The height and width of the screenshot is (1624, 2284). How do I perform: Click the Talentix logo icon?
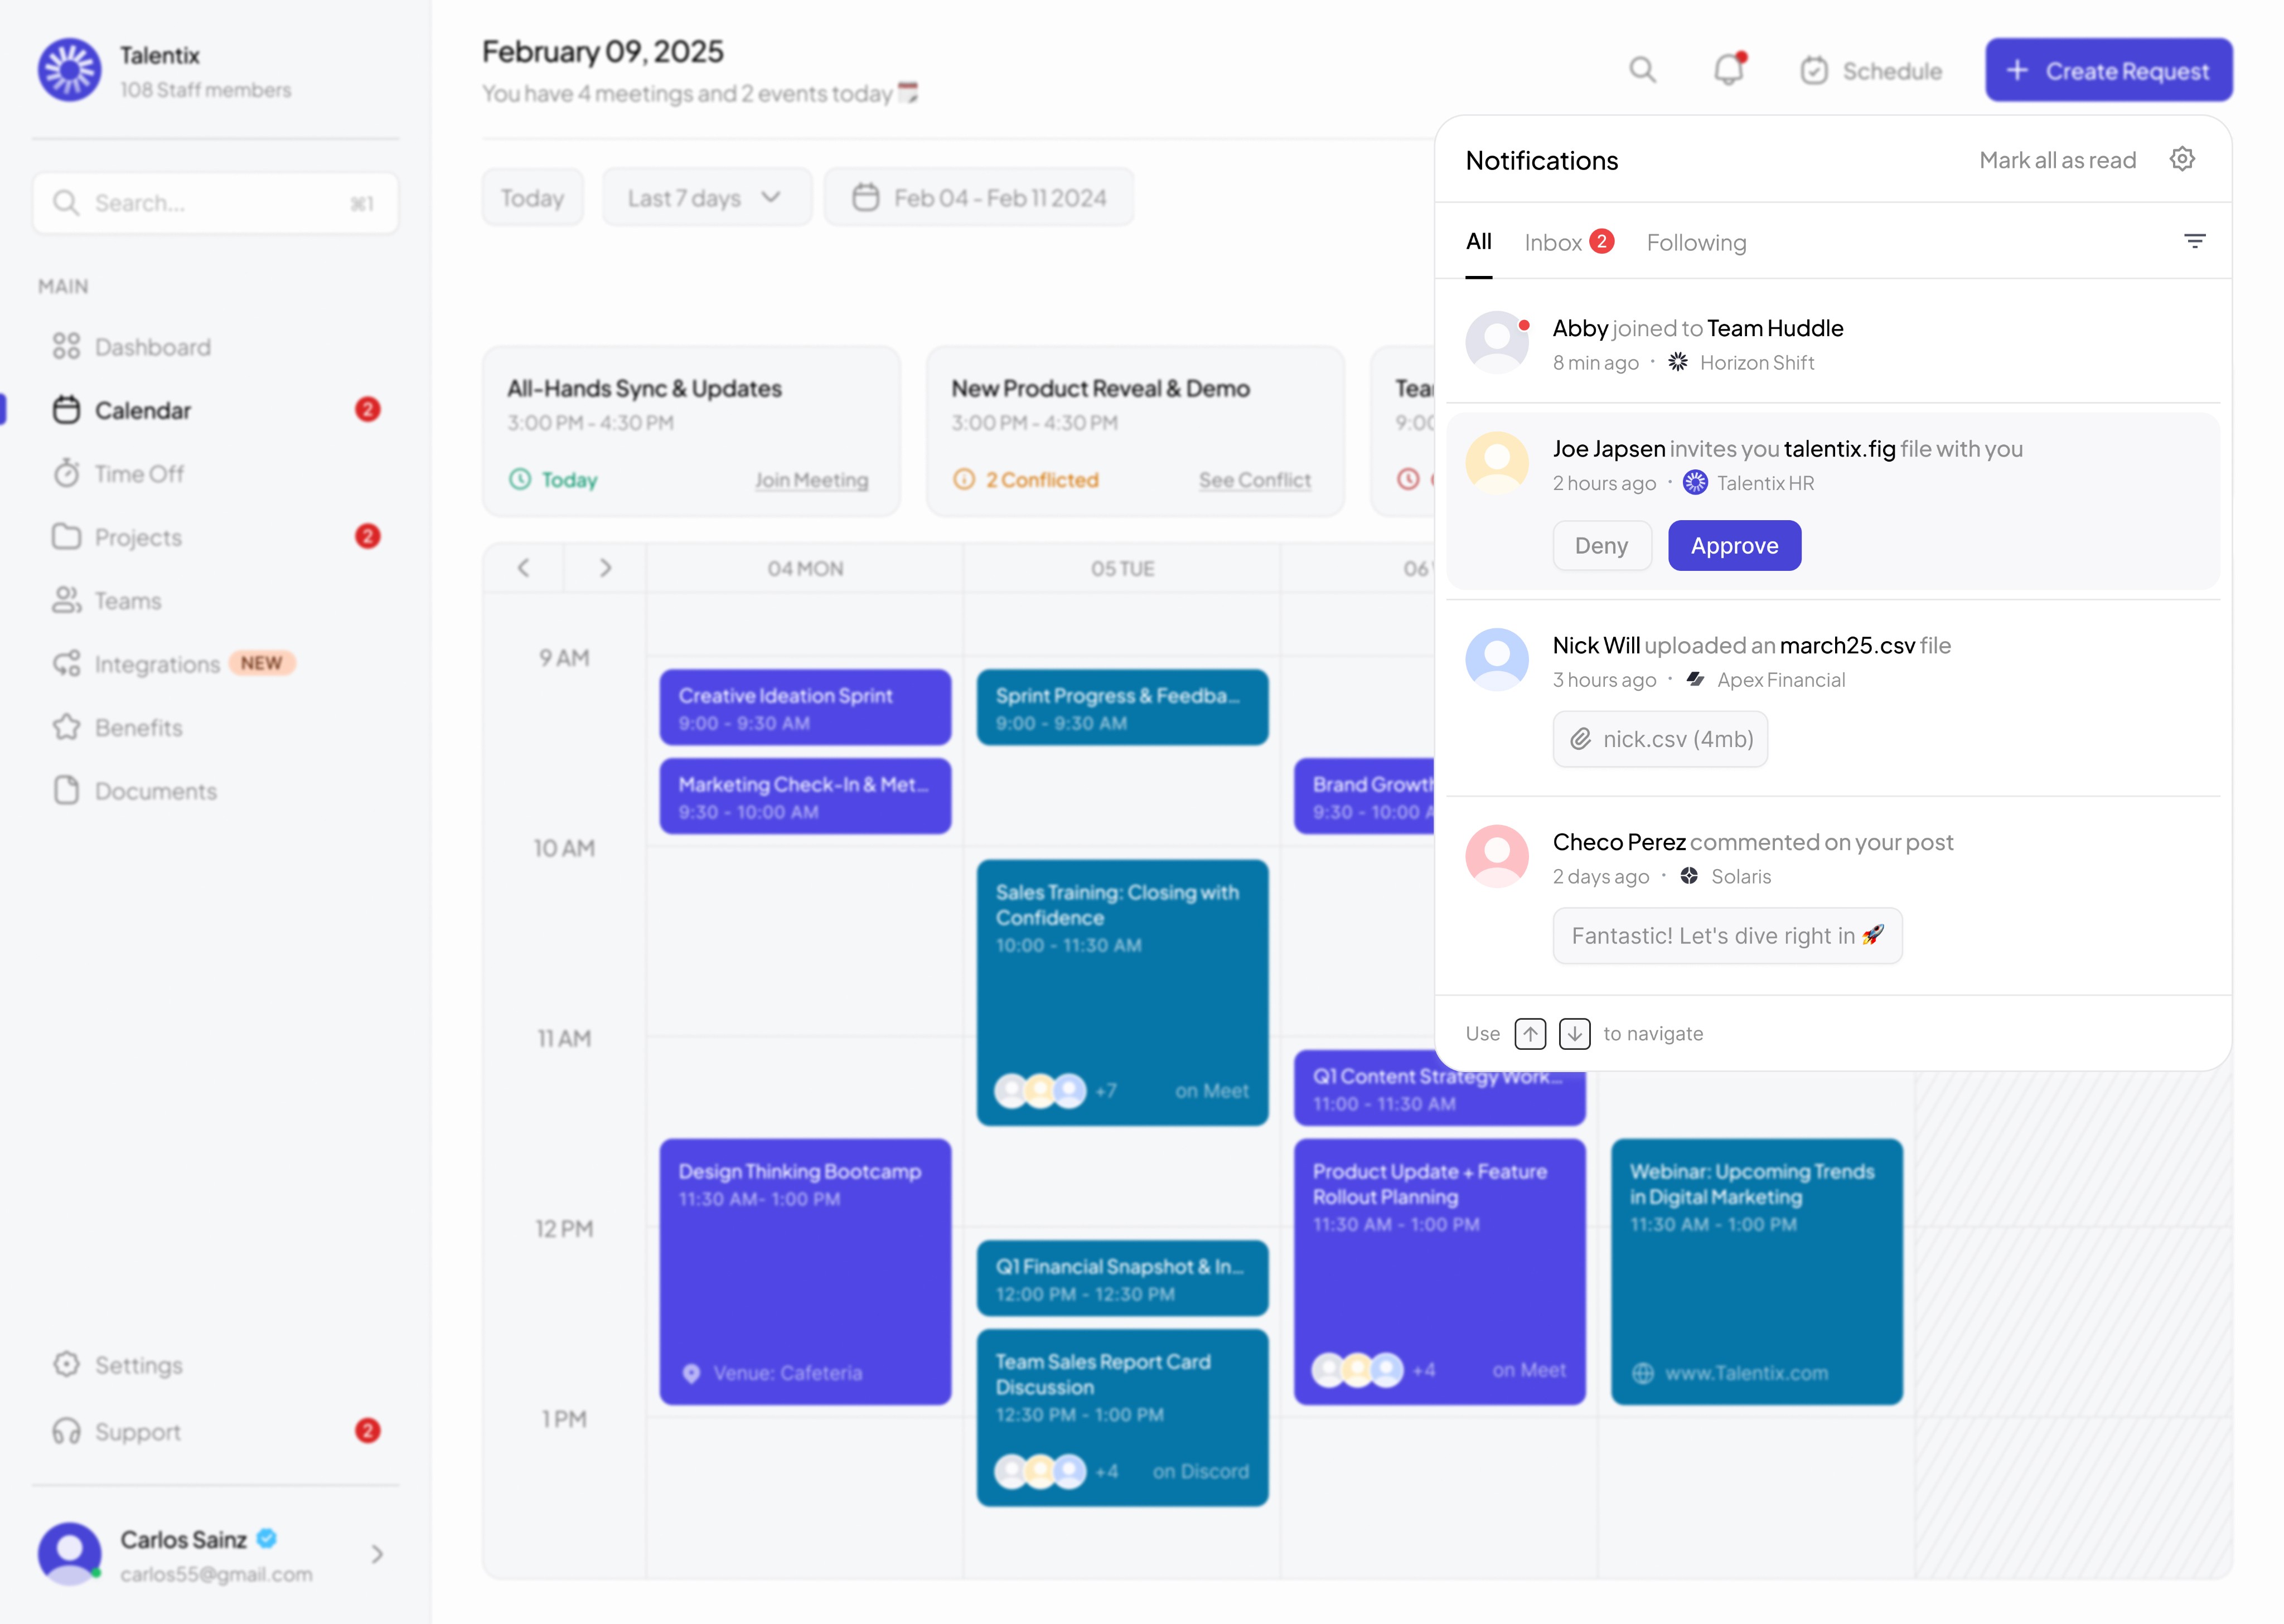pos(69,70)
